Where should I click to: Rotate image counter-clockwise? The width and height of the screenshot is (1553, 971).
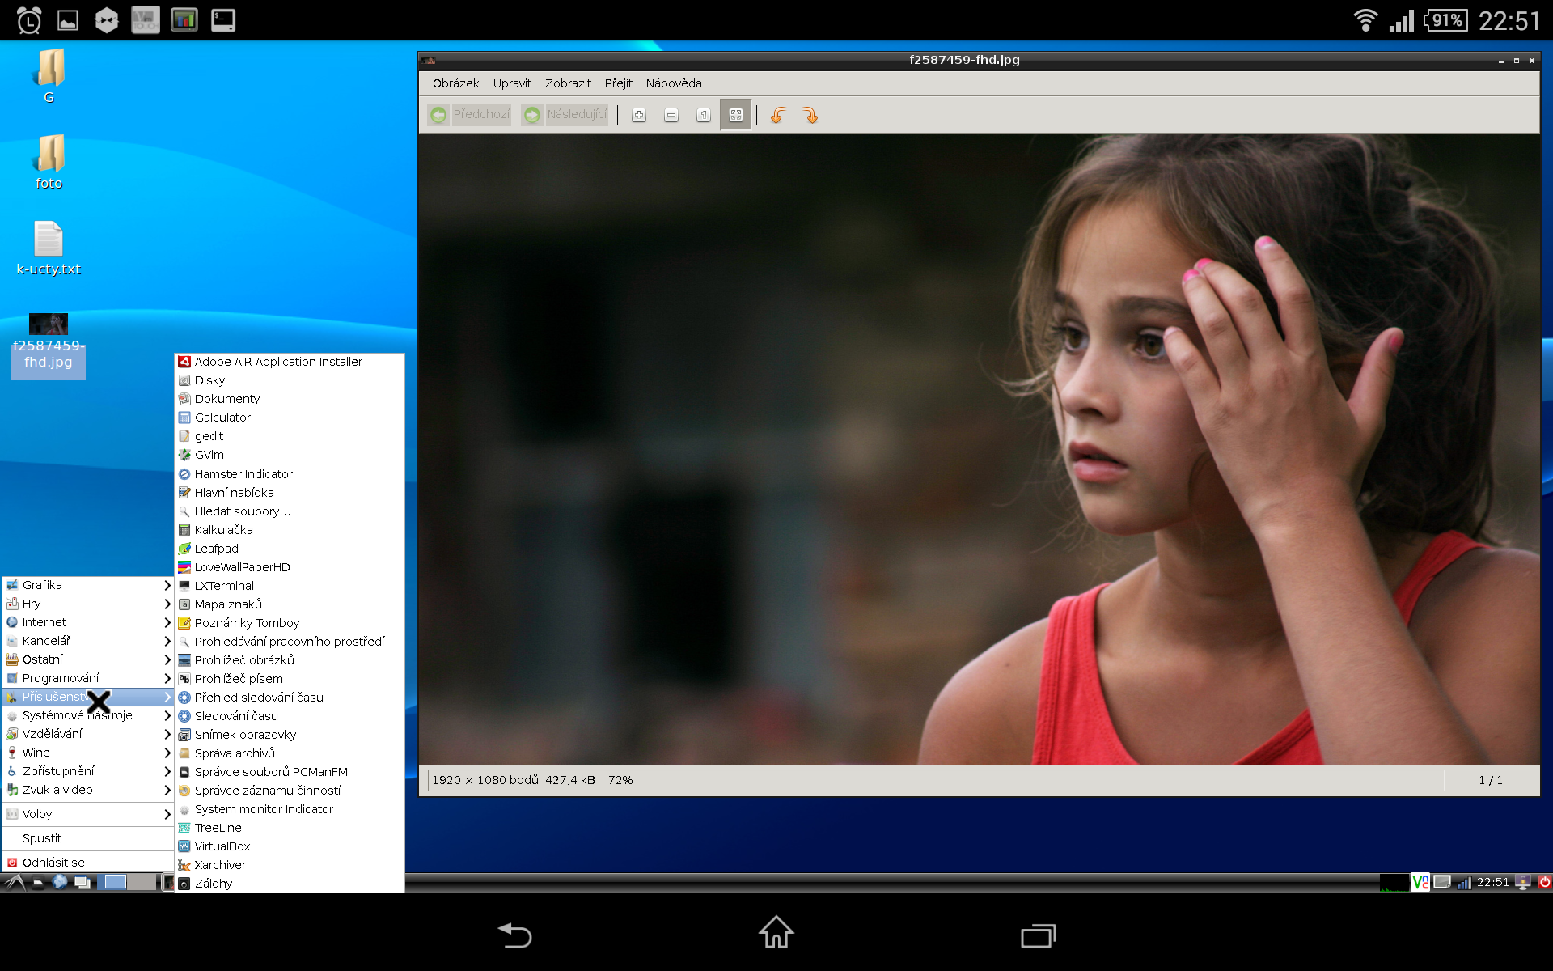(x=778, y=115)
